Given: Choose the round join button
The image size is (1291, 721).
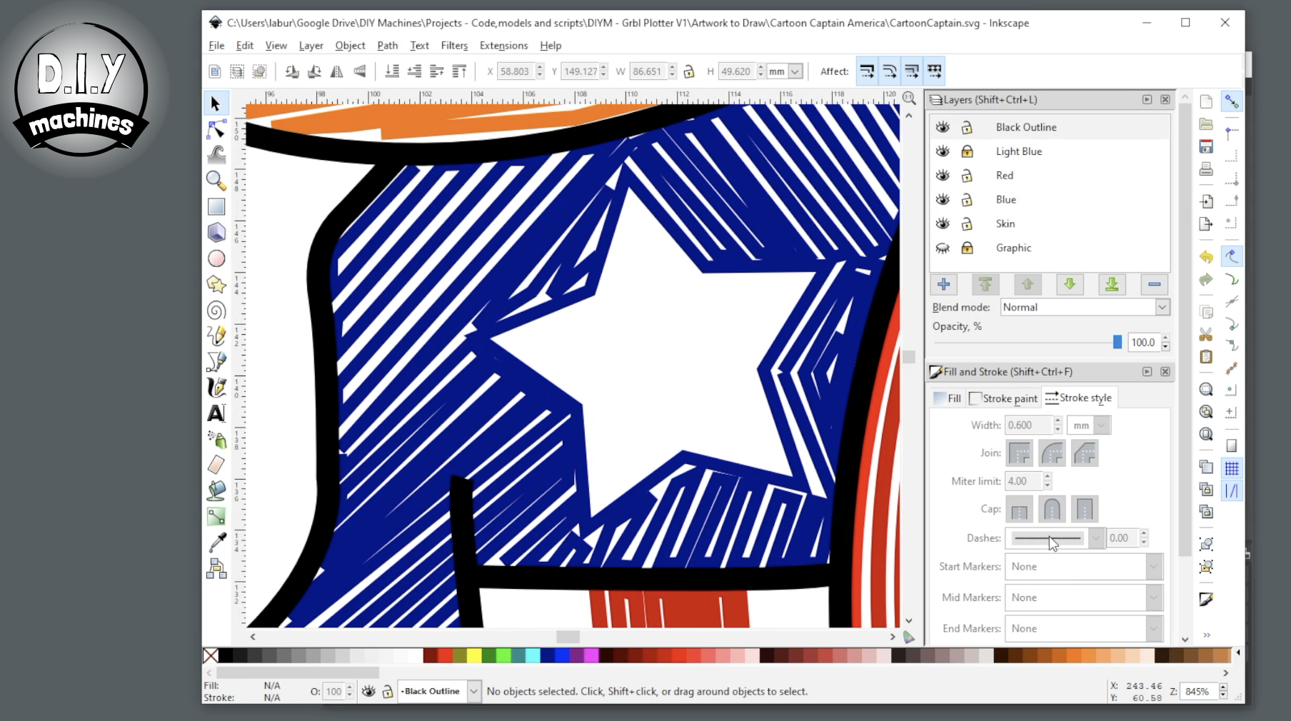Looking at the screenshot, I should coord(1052,453).
